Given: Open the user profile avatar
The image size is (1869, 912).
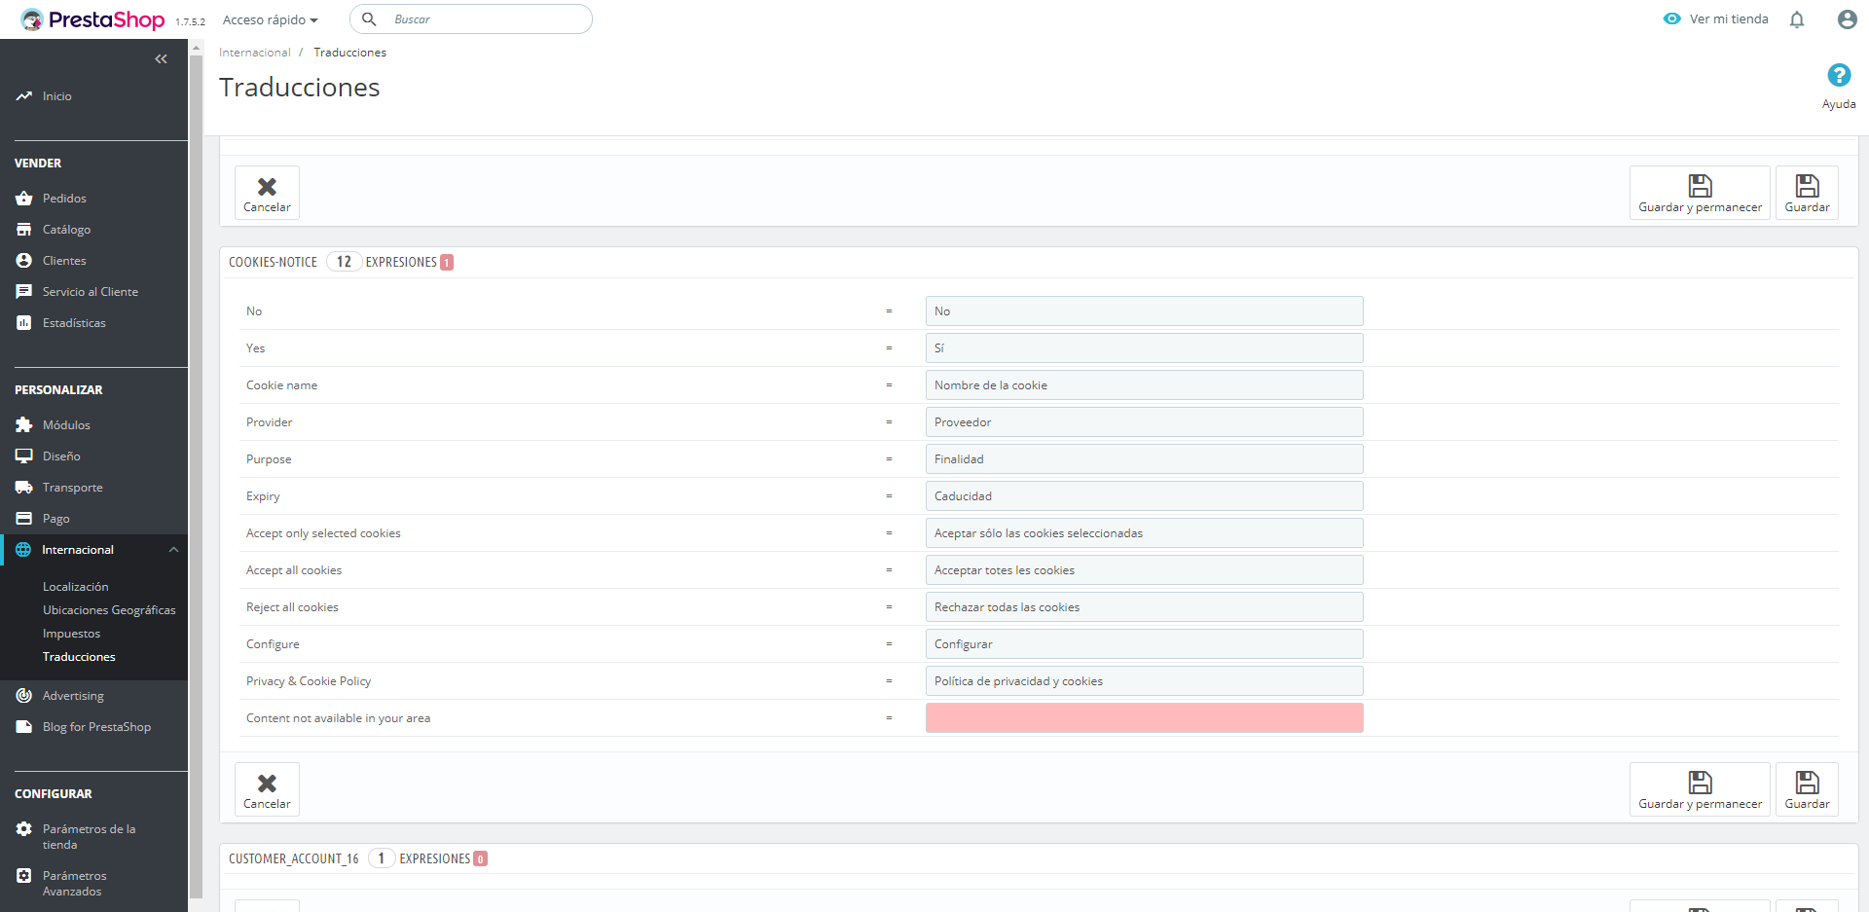Looking at the screenshot, I should coord(1847,19).
